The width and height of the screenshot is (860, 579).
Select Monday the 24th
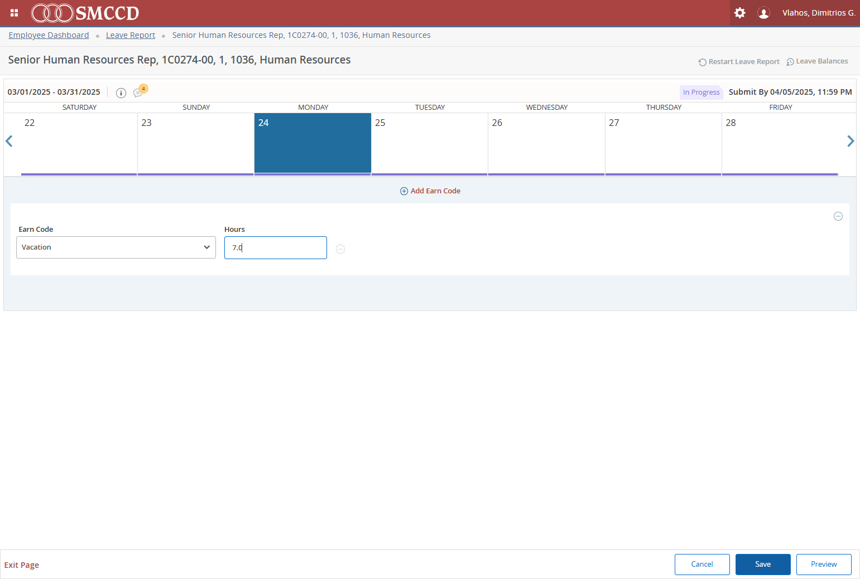[x=313, y=144]
